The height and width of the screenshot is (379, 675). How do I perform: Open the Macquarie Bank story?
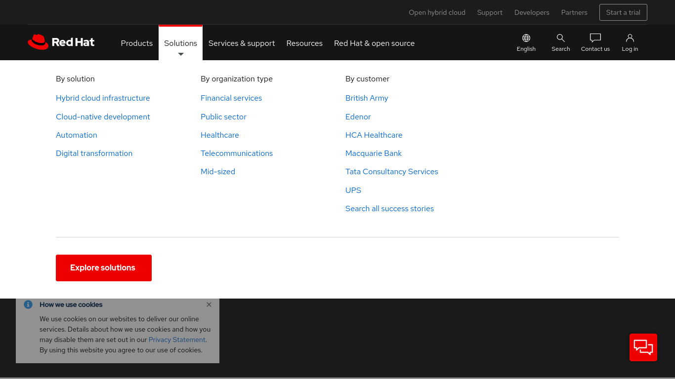tap(374, 153)
